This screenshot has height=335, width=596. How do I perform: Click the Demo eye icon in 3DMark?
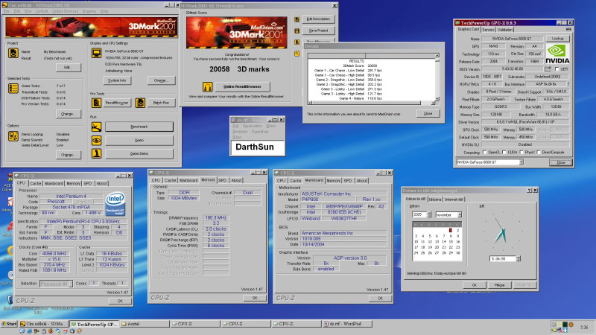click(x=97, y=140)
